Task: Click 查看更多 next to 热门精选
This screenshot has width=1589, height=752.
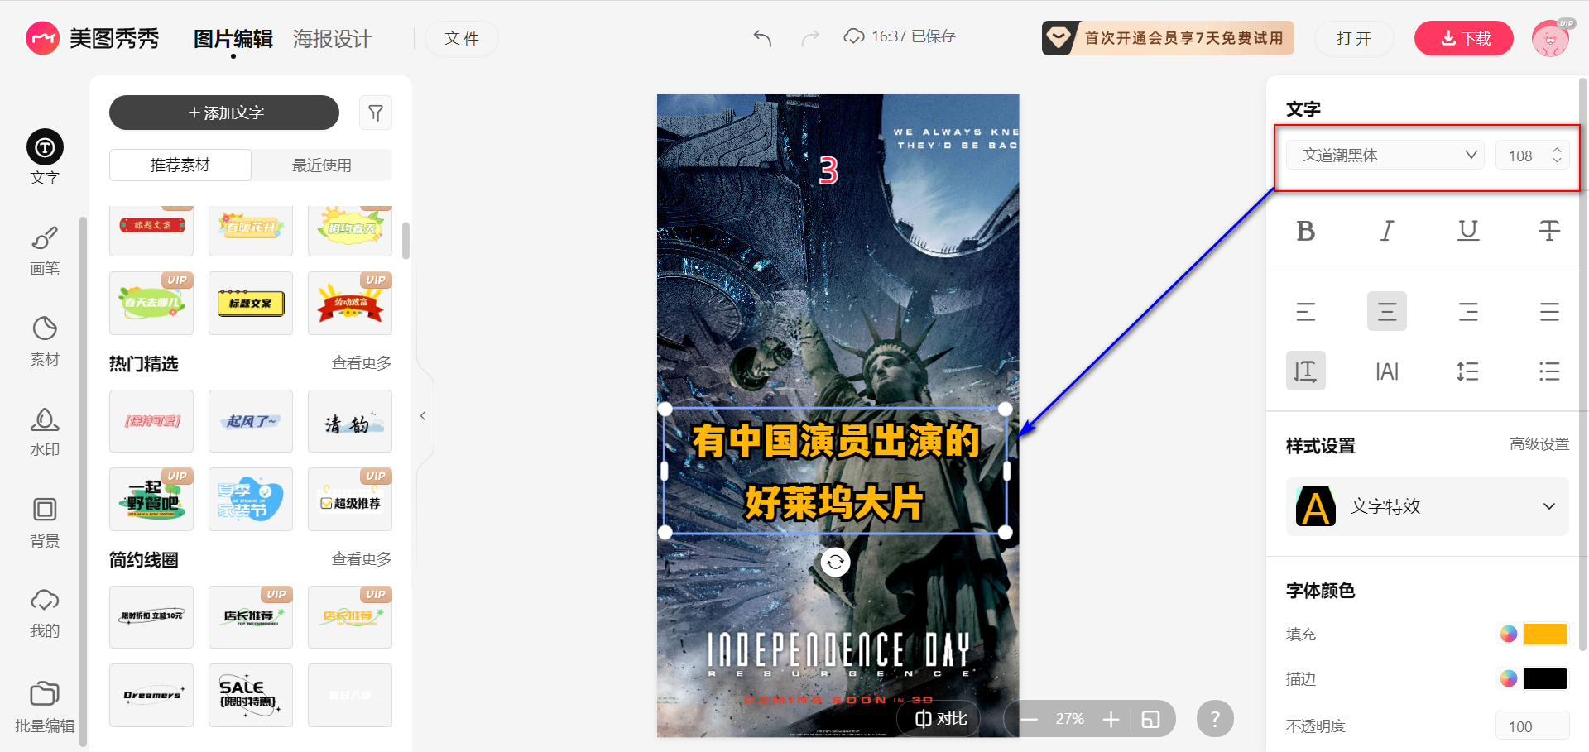Action: pyautogui.click(x=362, y=363)
